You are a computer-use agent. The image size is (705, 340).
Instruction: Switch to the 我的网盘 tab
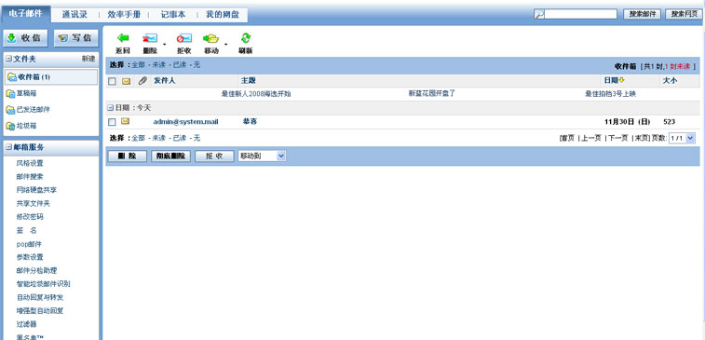(x=223, y=14)
